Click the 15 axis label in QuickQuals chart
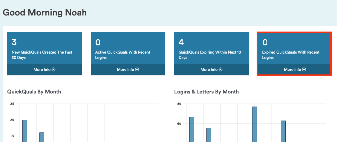 click(x=12, y=136)
